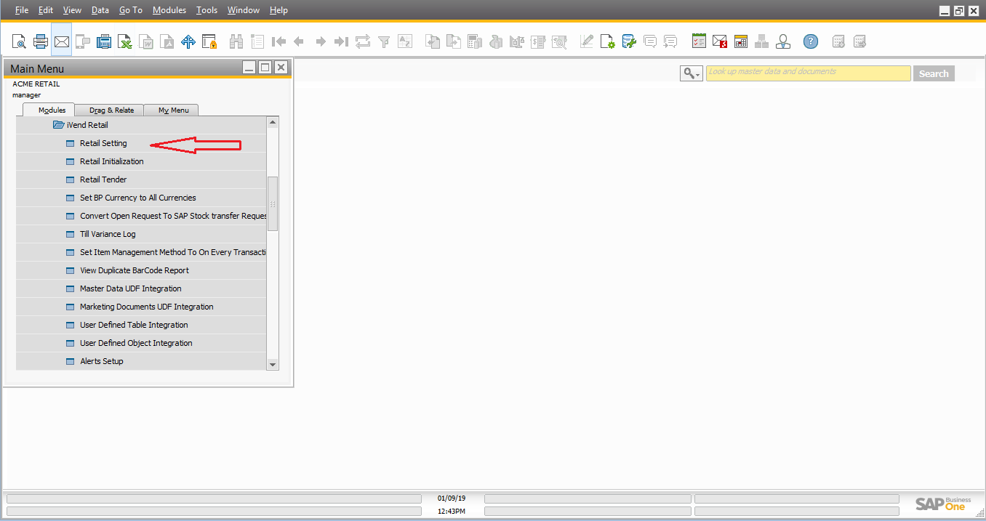Go to the first data record

[x=278, y=41]
